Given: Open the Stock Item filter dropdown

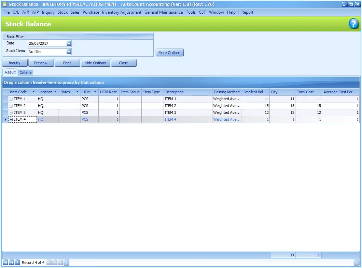Looking at the screenshot, I should pyautogui.click(x=69, y=51).
